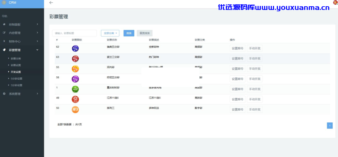This screenshot has height=157, width=338.
Task: Click the 多种玩法 description cell
Action: 154,108
